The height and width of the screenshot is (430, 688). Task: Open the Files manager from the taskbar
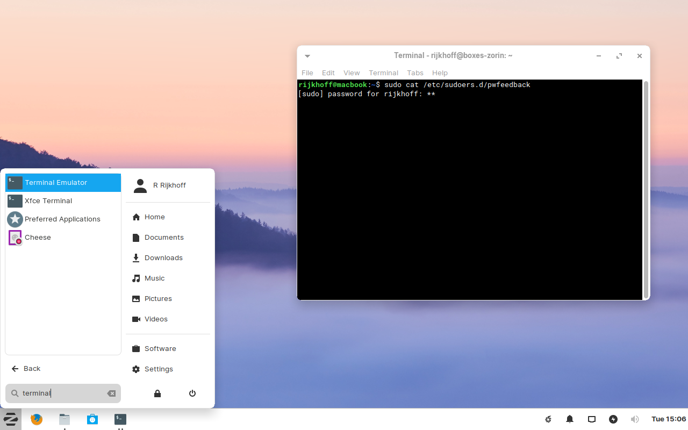(x=64, y=419)
